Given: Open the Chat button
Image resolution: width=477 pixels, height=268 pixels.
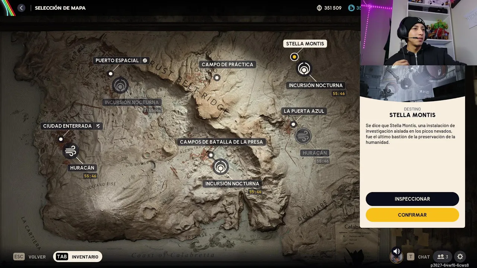Looking at the screenshot, I should click(418, 257).
